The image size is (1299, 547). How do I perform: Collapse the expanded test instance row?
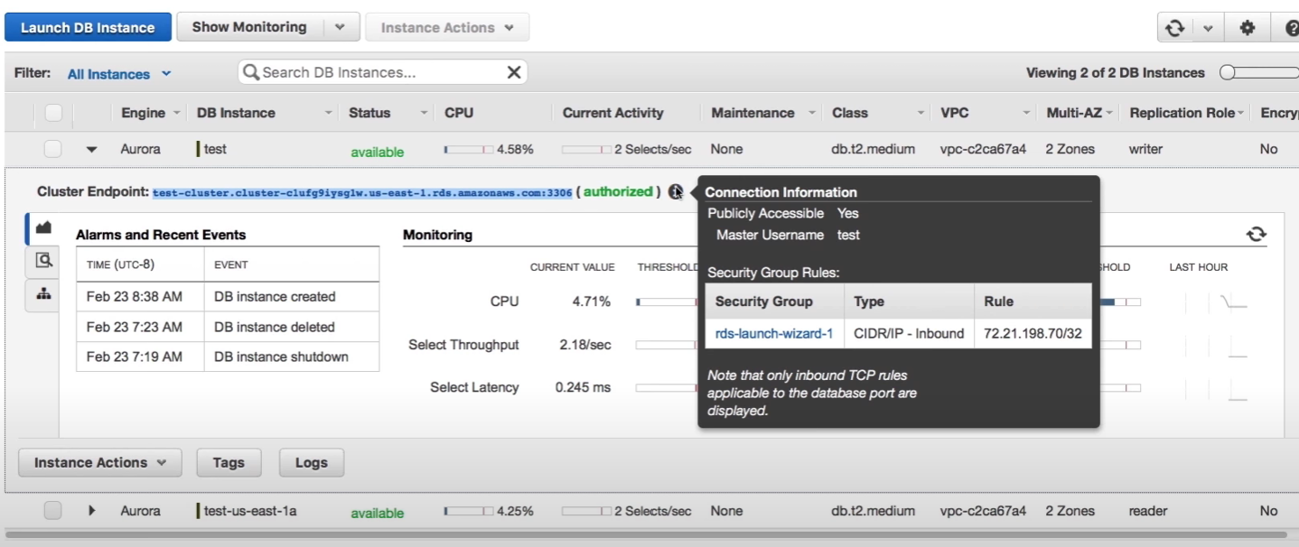coord(90,149)
